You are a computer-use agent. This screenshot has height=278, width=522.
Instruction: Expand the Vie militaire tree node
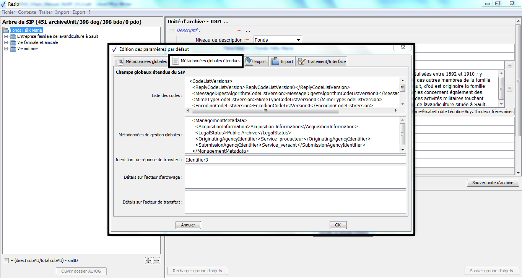tap(6, 48)
